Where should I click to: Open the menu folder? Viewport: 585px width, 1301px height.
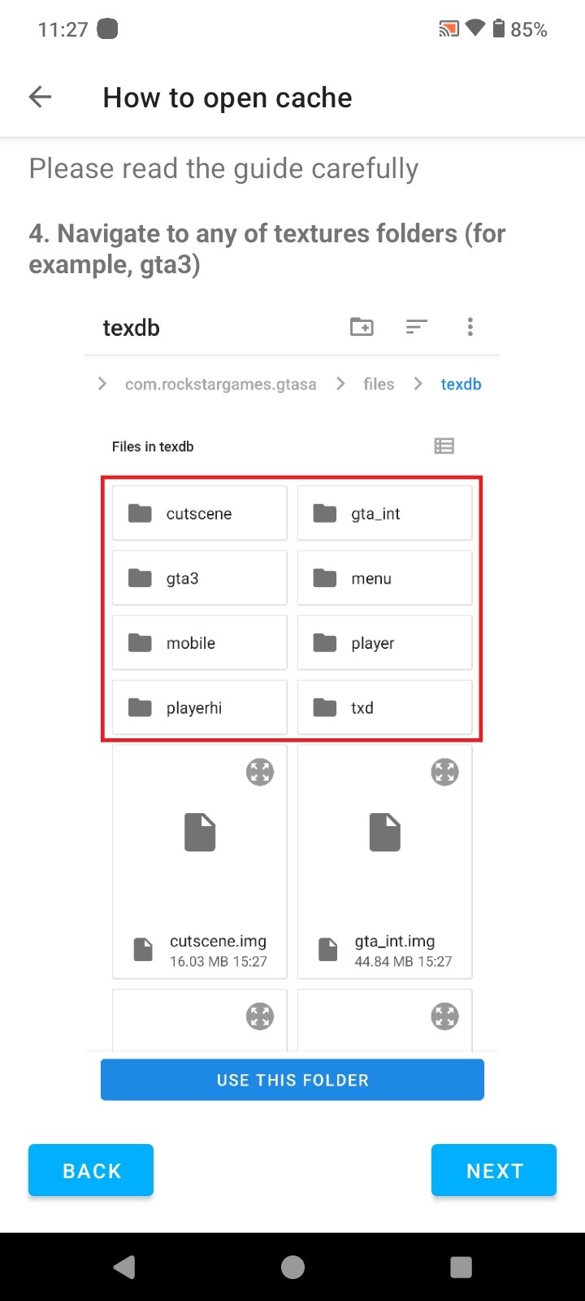point(384,577)
